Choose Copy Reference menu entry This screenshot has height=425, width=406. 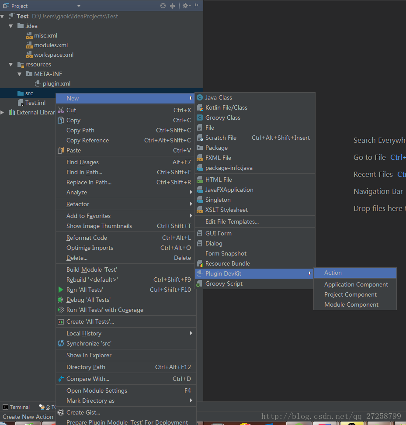[126, 140]
